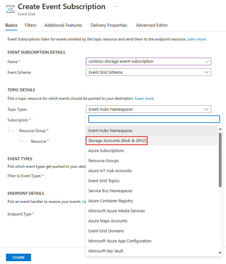Click Learn more under Topic Details
Image resolution: width=226 pixels, height=264 pixels.
pos(144,98)
